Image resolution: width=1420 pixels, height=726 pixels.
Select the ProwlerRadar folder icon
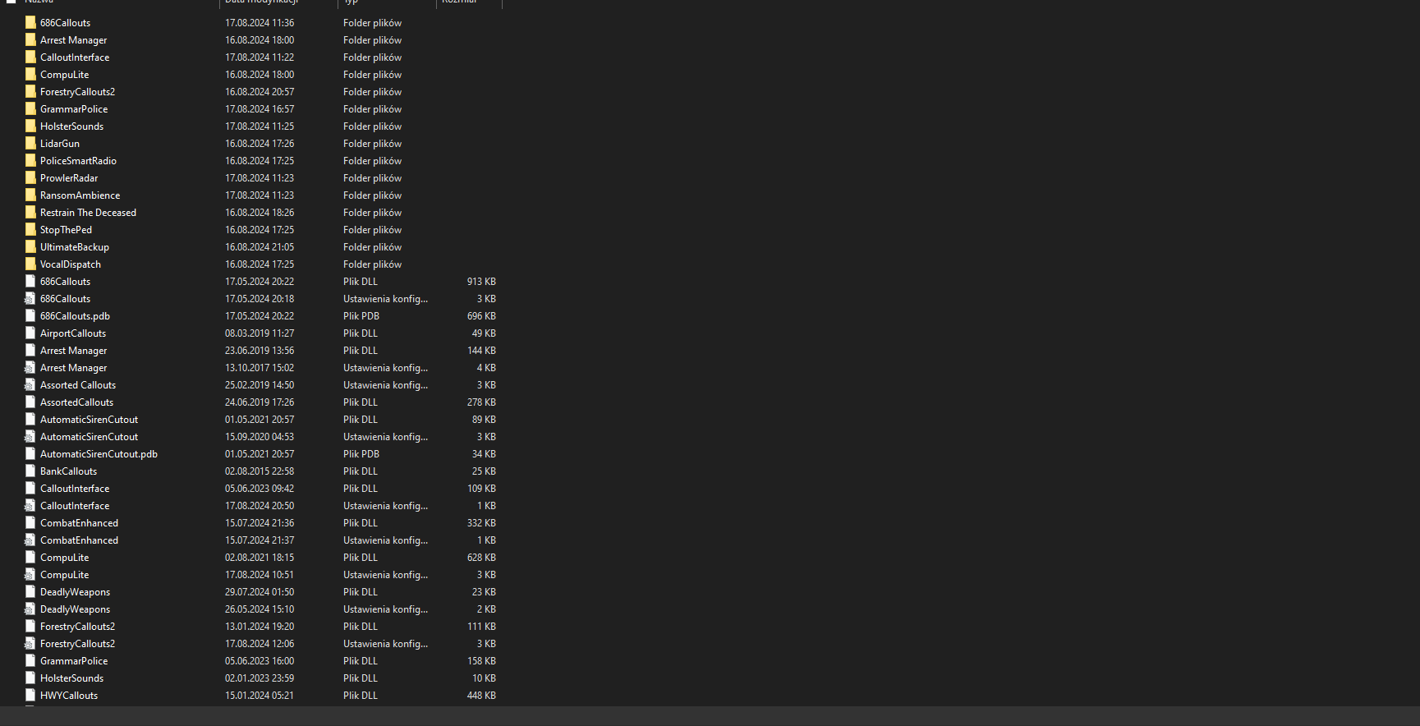pyautogui.click(x=30, y=178)
